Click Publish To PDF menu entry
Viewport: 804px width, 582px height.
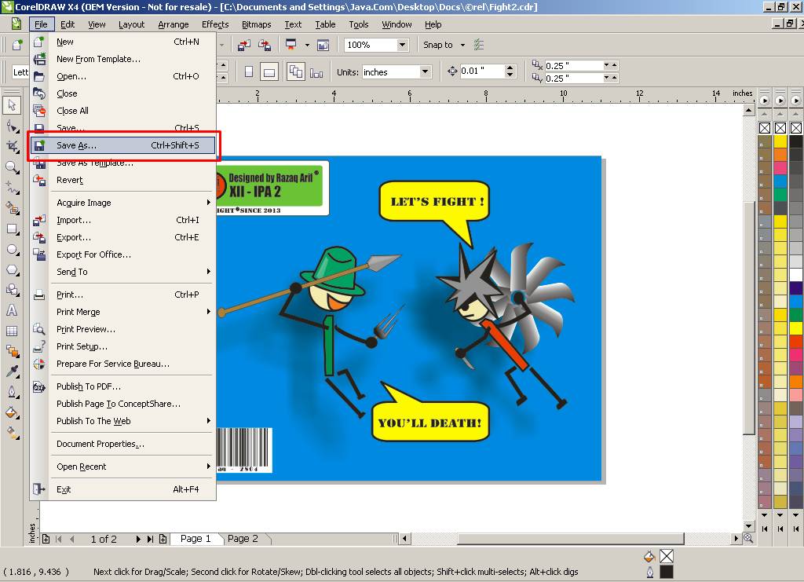(x=89, y=386)
